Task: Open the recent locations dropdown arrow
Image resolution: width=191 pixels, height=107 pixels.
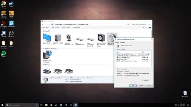Action: tap(48, 24)
